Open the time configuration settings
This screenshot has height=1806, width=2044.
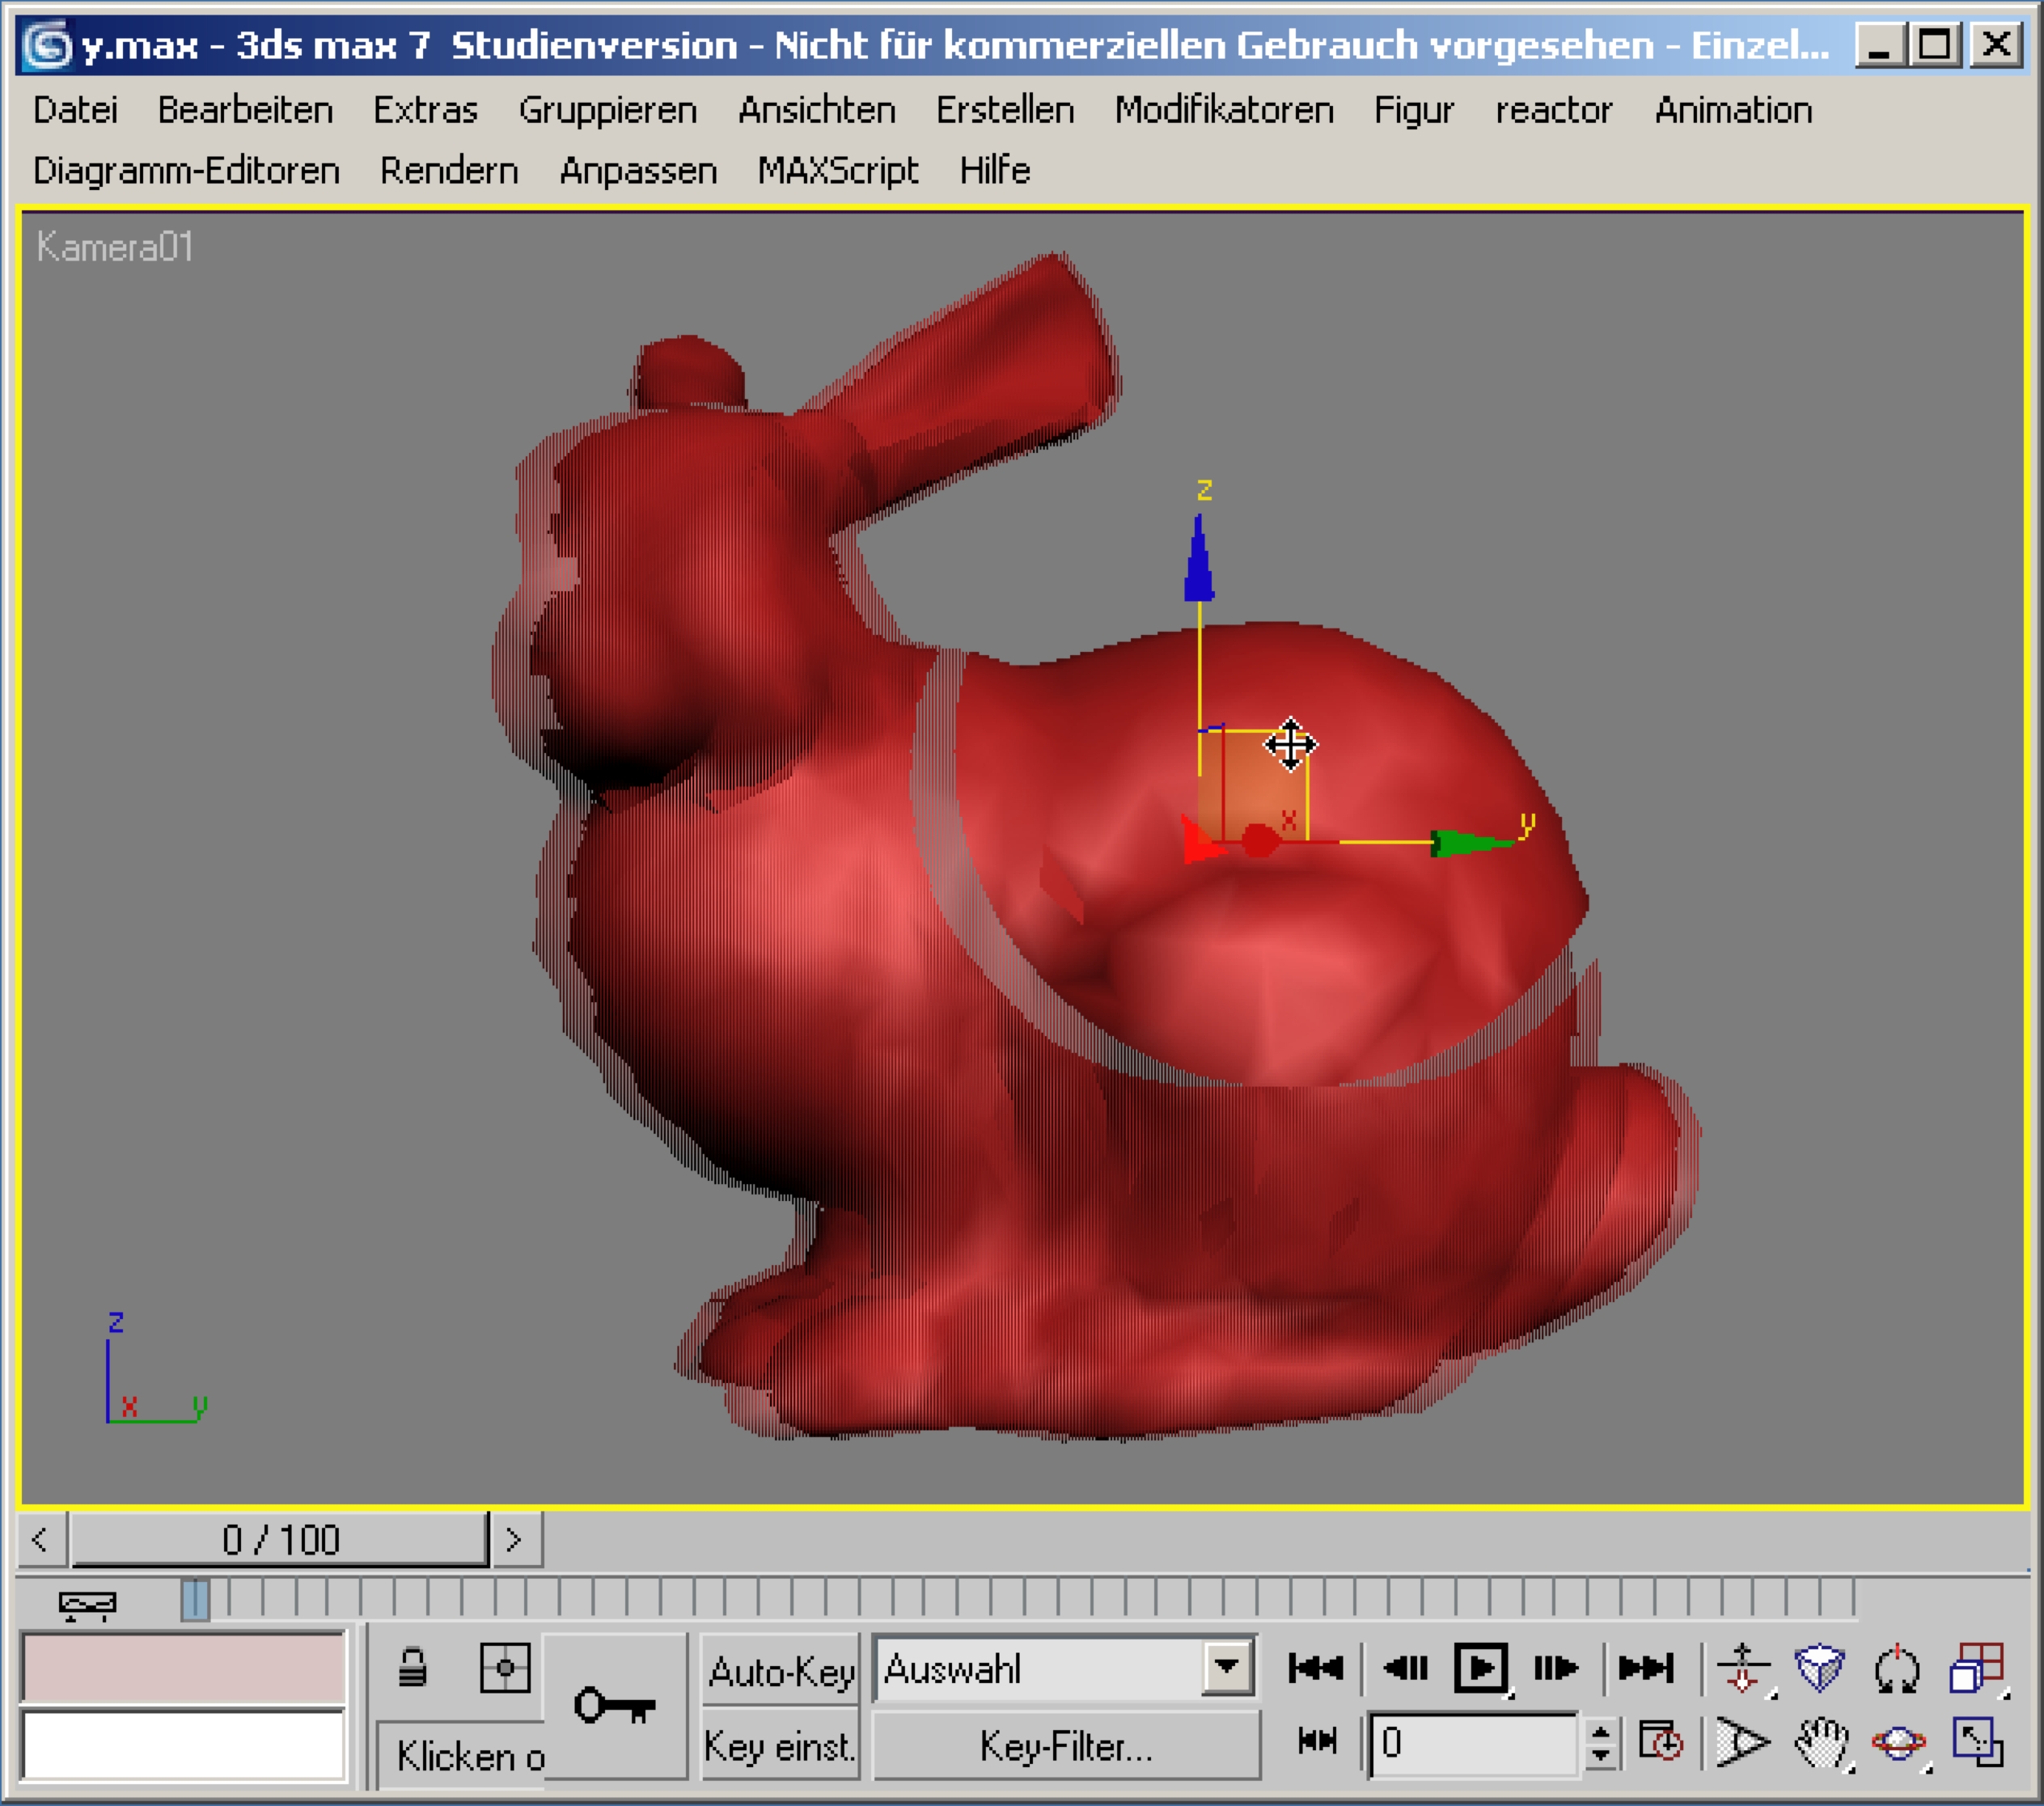pyautogui.click(x=1660, y=1743)
